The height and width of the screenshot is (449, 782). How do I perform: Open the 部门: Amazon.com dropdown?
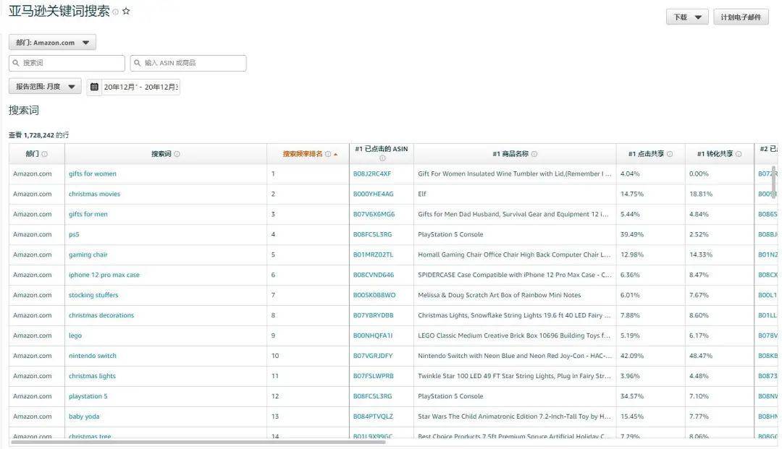[52, 43]
